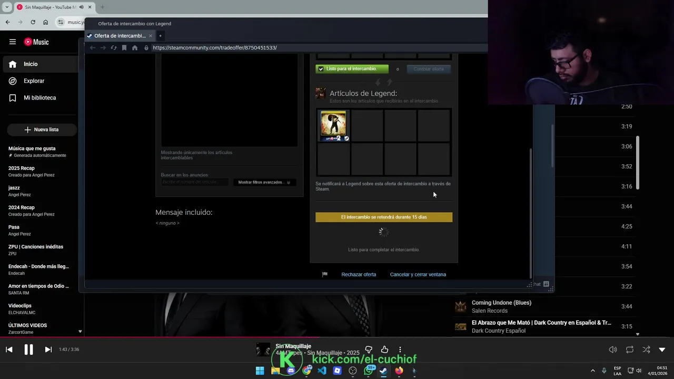Screen dimensions: 674x379
Task: Click the YouTube Music logo
Action: click(x=36, y=42)
